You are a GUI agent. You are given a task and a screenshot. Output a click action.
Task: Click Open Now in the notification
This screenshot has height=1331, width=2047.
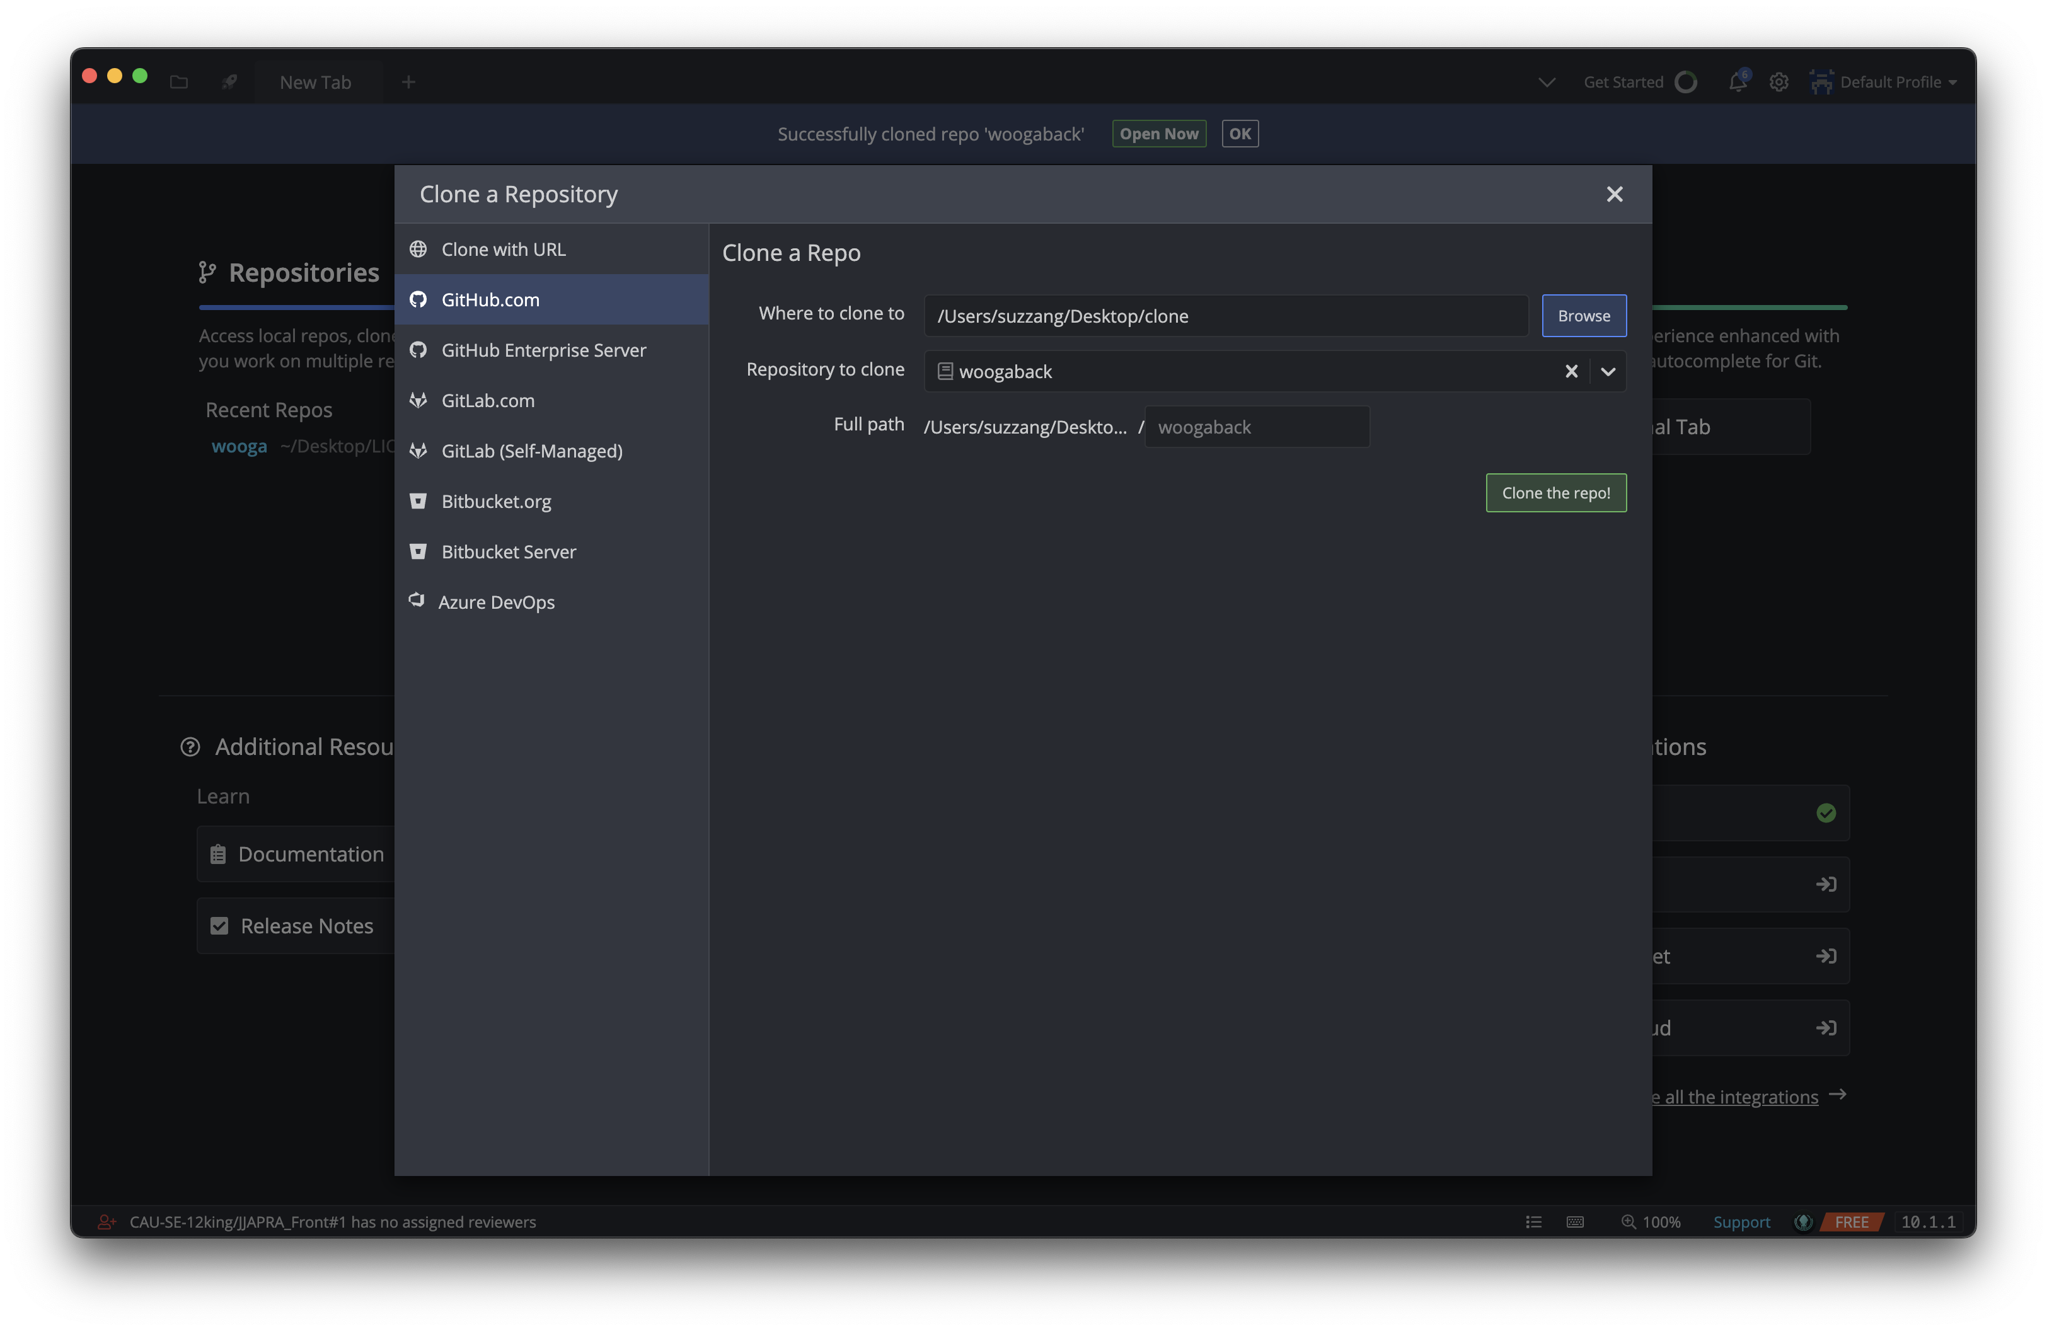pyautogui.click(x=1158, y=133)
